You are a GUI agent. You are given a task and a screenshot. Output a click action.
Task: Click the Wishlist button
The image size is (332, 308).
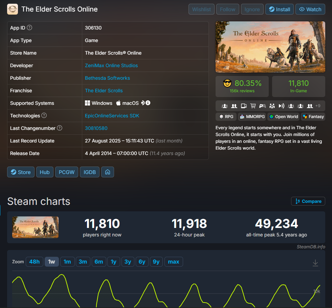pyautogui.click(x=202, y=9)
